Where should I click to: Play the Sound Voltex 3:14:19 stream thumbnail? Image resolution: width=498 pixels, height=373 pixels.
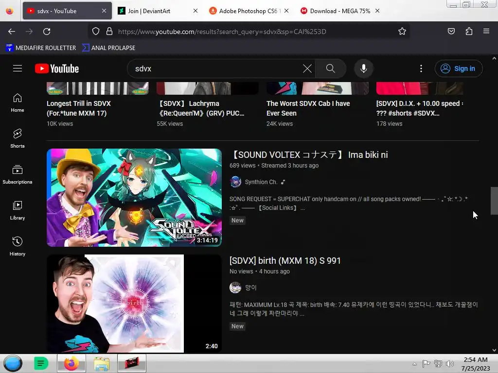tap(134, 197)
